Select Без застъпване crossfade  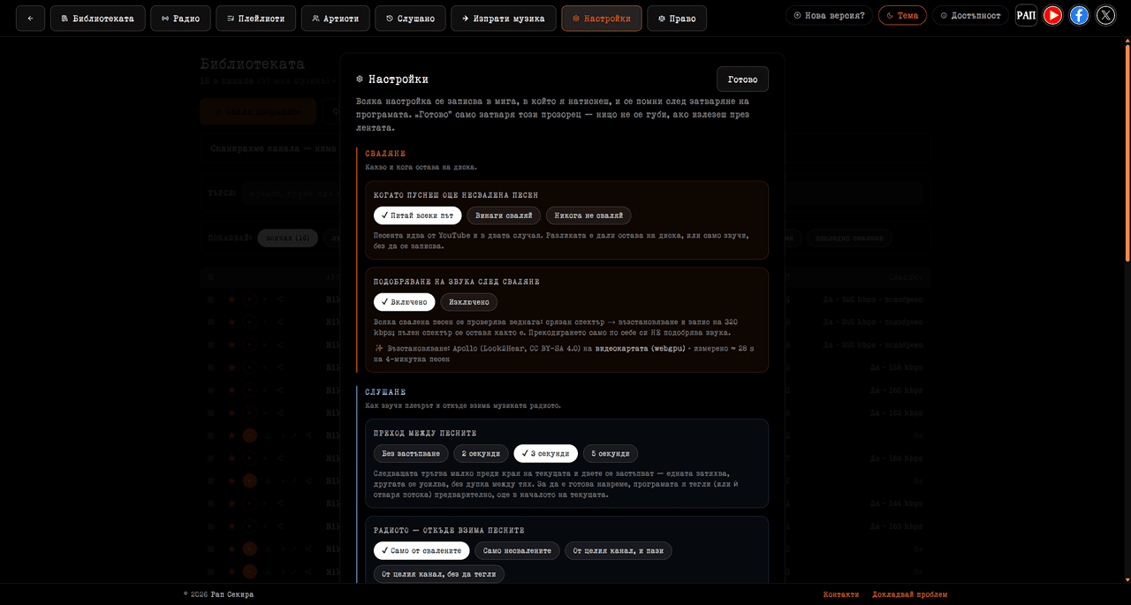coord(410,453)
